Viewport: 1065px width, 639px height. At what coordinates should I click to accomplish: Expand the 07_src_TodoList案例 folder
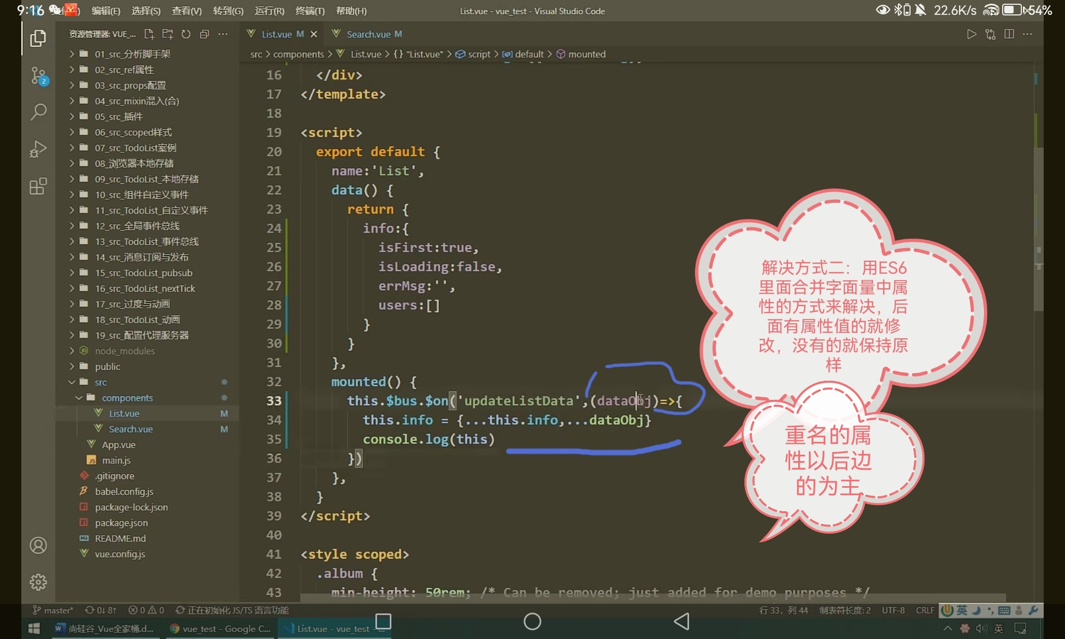click(135, 148)
